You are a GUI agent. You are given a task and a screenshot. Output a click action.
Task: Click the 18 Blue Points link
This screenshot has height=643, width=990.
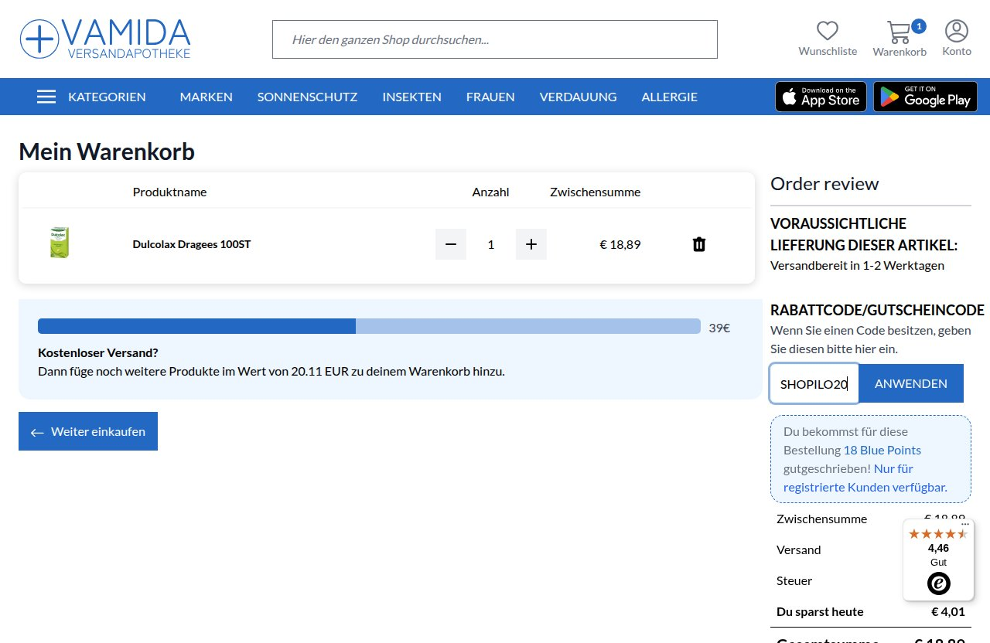click(x=882, y=450)
